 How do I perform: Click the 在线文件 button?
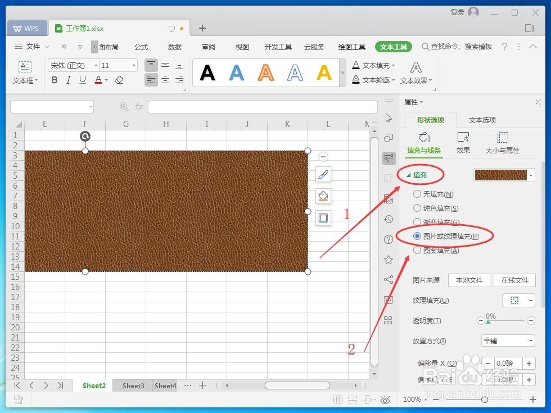point(514,280)
